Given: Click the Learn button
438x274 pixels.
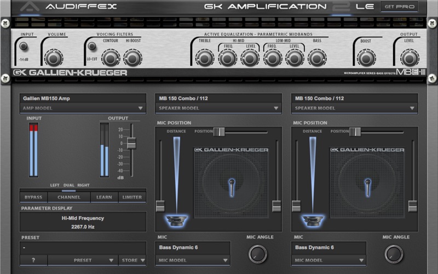Looking at the screenshot, I should (x=104, y=197).
